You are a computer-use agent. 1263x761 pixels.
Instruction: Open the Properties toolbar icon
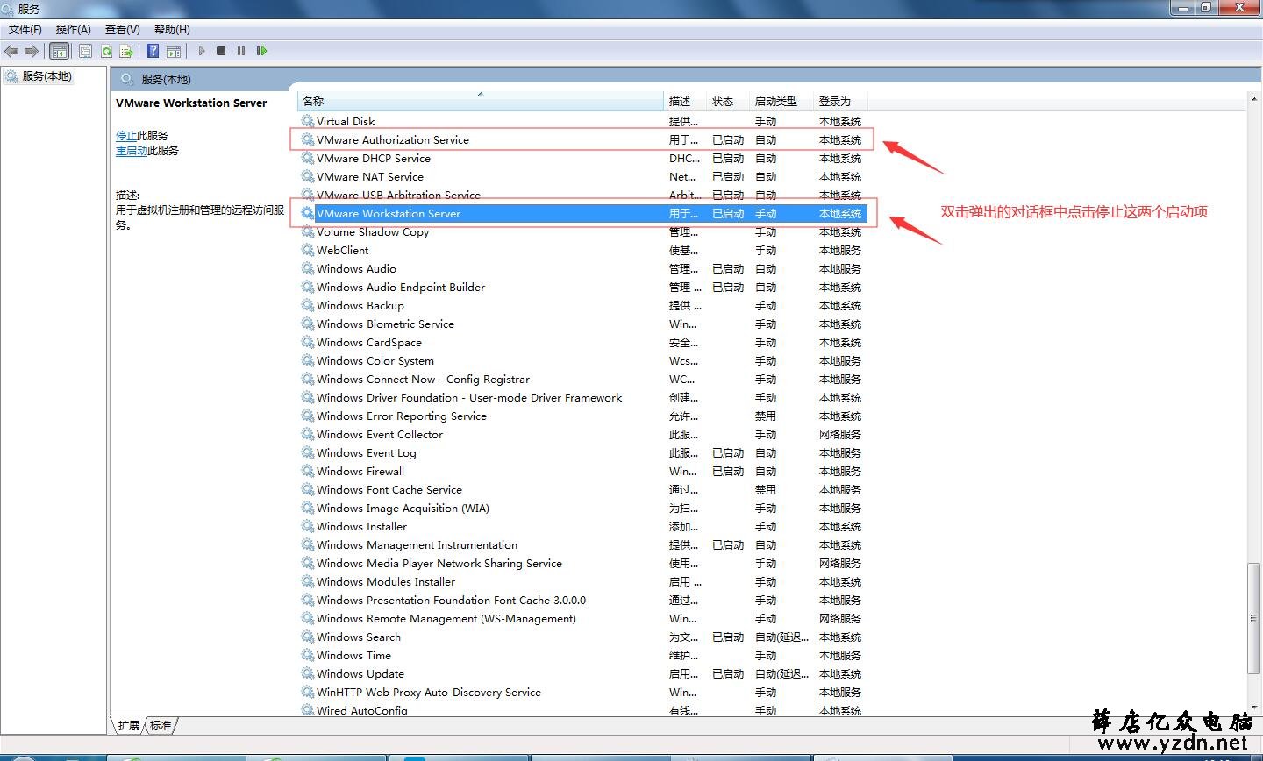point(85,51)
